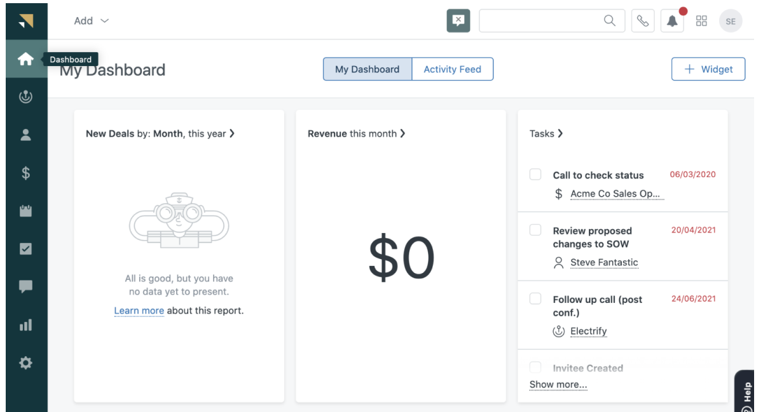Image resolution: width=763 pixels, height=412 pixels.
Task: Click the My Dashboard page heading
Action: tap(113, 70)
